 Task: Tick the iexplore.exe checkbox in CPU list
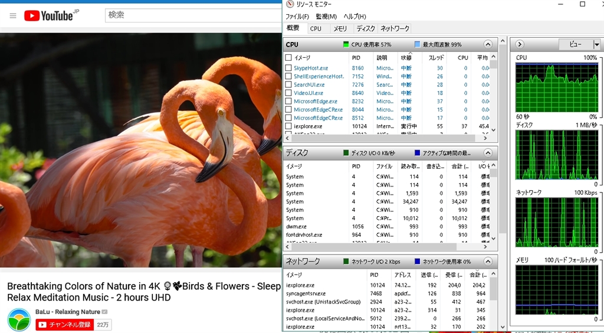pos(288,126)
